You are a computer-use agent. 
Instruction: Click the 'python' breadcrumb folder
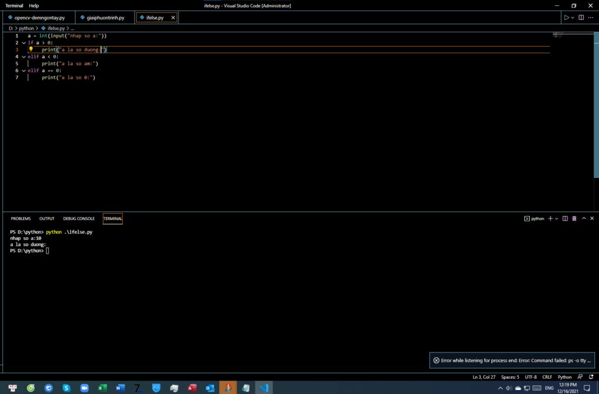pos(26,28)
